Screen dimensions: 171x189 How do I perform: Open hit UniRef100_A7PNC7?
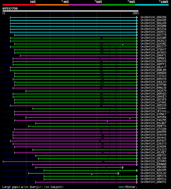(x=153, y=114)
